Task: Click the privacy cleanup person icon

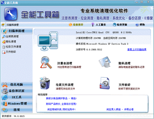Action: (105, 62)
